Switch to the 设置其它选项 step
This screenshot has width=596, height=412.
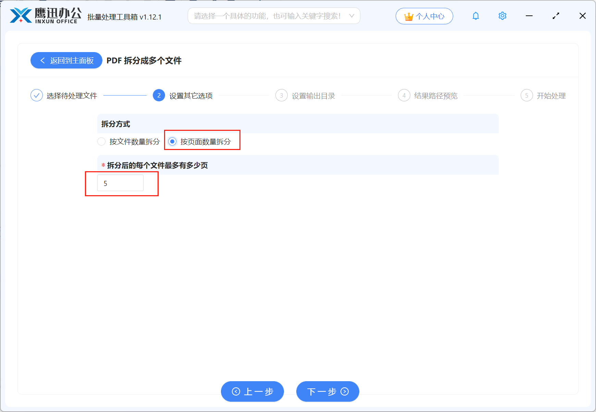coord(159,95)
